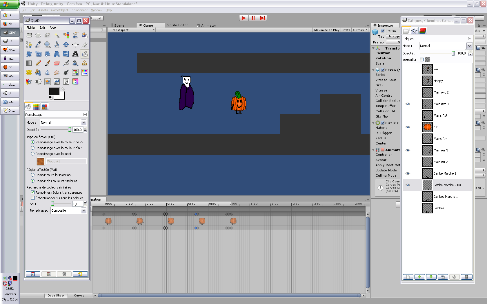Select the Text tool in GIMP toolbox
The width and height of the screenshot is (487, 304).
75,54
